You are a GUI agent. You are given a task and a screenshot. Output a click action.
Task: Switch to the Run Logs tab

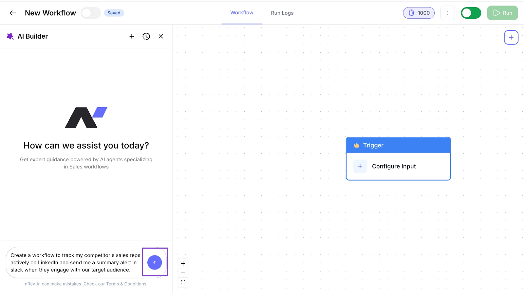tap(282, 13)
